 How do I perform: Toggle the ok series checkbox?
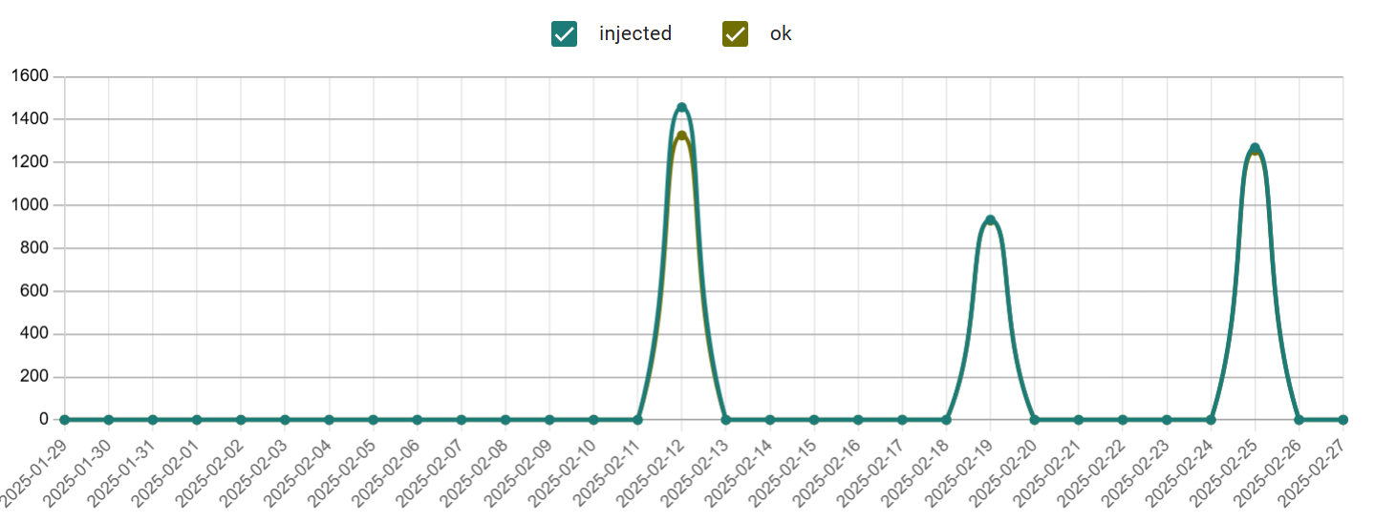(x=735, y=34)
